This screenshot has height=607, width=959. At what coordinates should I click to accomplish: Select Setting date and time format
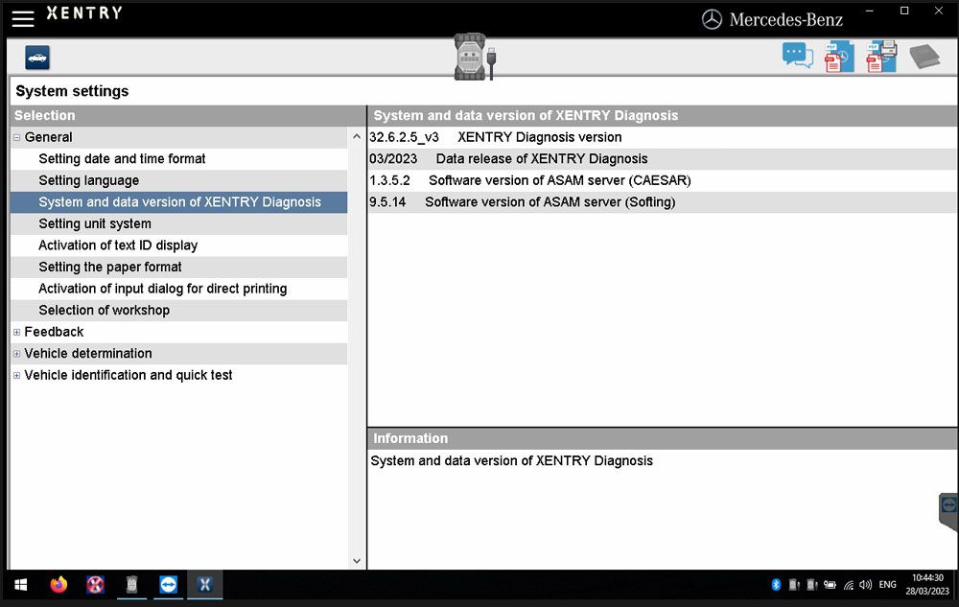[x=122, y=159]
